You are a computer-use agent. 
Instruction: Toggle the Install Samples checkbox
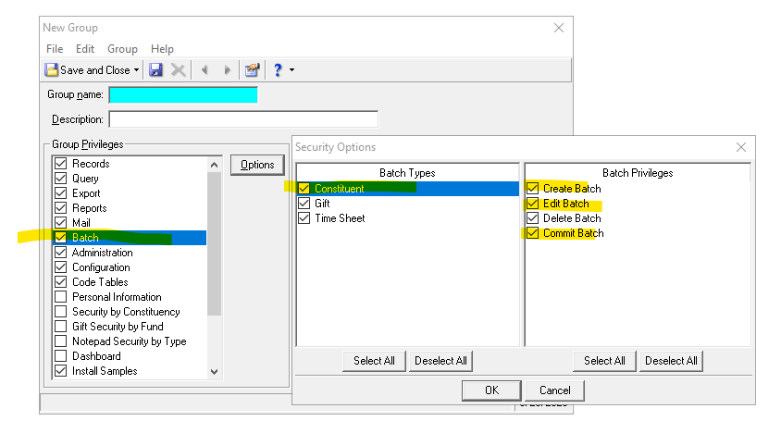coord(61,371)
